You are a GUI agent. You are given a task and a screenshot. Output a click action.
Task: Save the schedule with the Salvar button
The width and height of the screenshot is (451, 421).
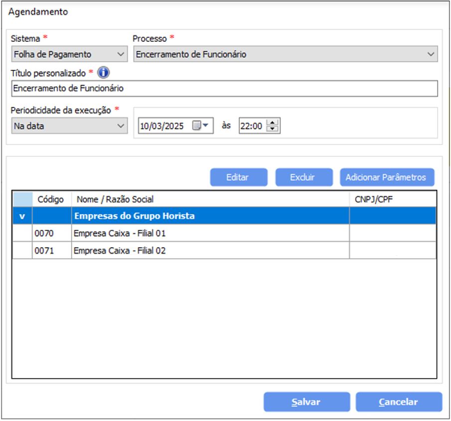[306, 402]
